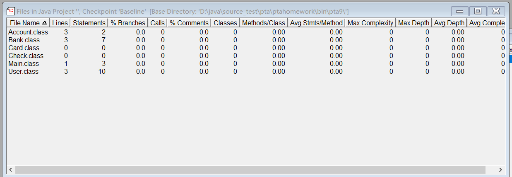Sort by the Statements column header
The width and height of the screenshot is (512, 177).
tap(89, 23)
